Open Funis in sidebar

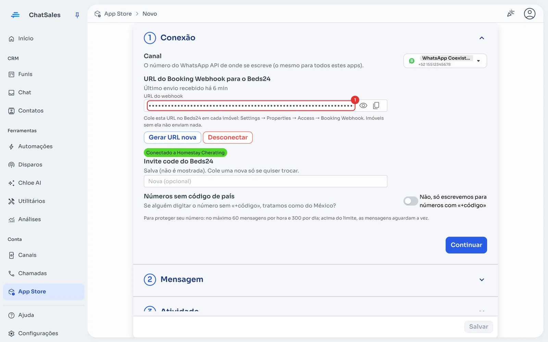[x=44, y=74]
